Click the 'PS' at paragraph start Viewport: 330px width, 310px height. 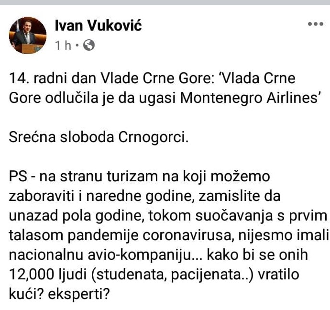18,176
